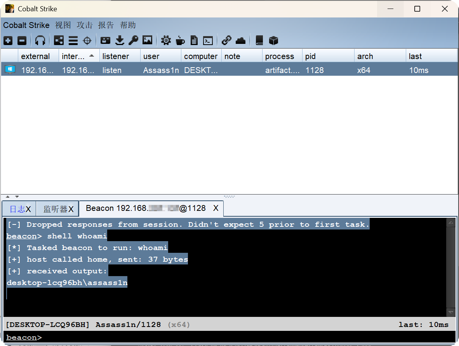
Task: Click the cube About icon in toolbar
Action: point(273,40)
